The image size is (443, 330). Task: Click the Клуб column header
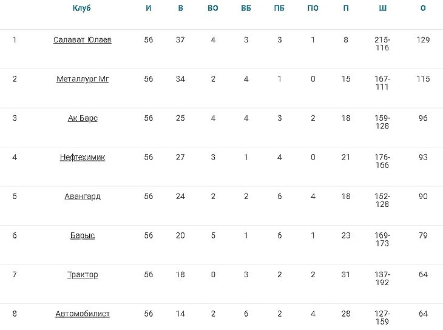(x=82, y=8)
